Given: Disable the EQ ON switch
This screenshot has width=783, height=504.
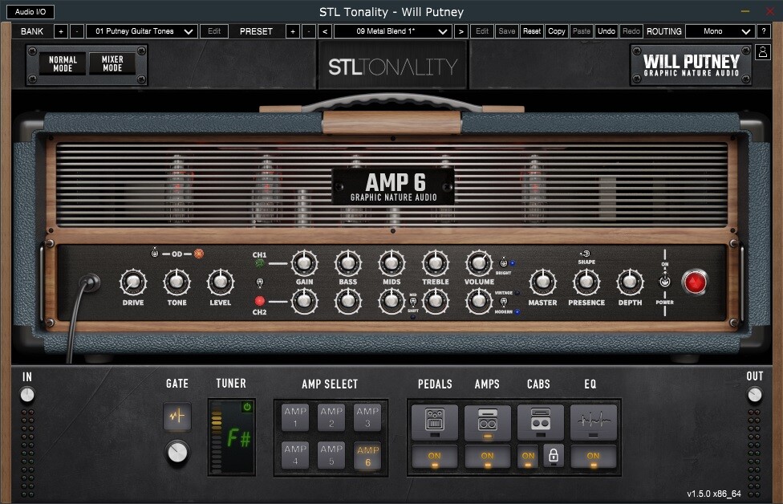Looking at the screenshot, I should click(x=593, y=456).
